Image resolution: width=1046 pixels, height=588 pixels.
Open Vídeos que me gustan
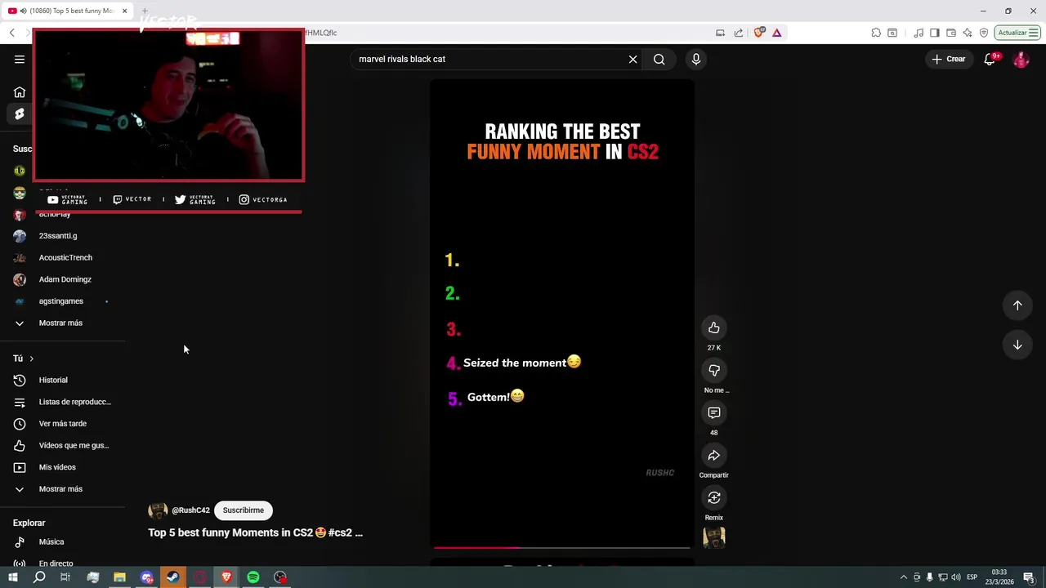point(63,445)
